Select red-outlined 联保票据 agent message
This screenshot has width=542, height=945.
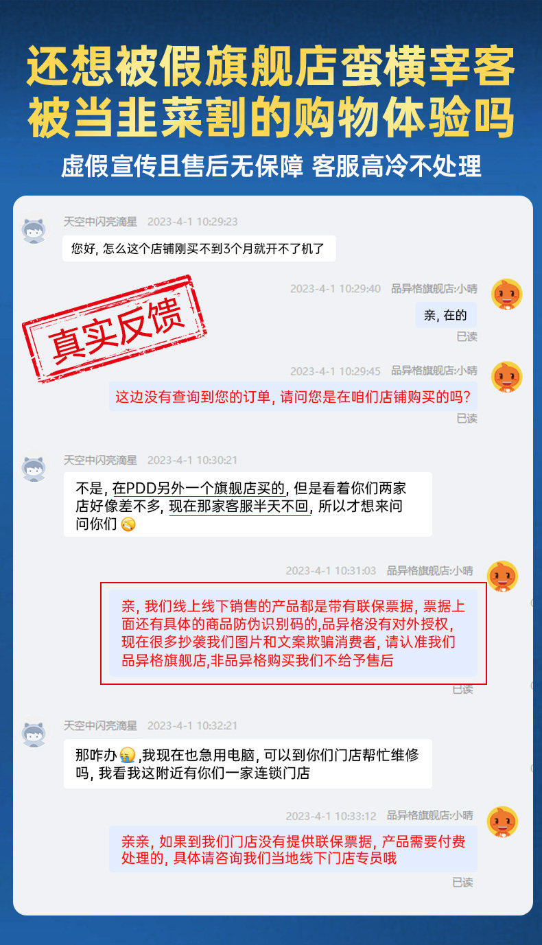coord(294,633)
